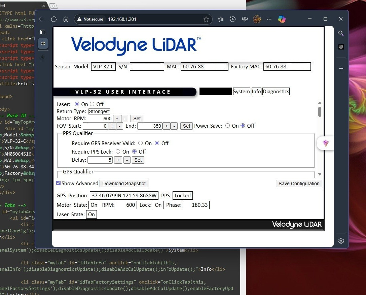Click the GPS Position value 37 46.0799N
The width and height of the screenshot is (366, 295).
coord(124,195)
